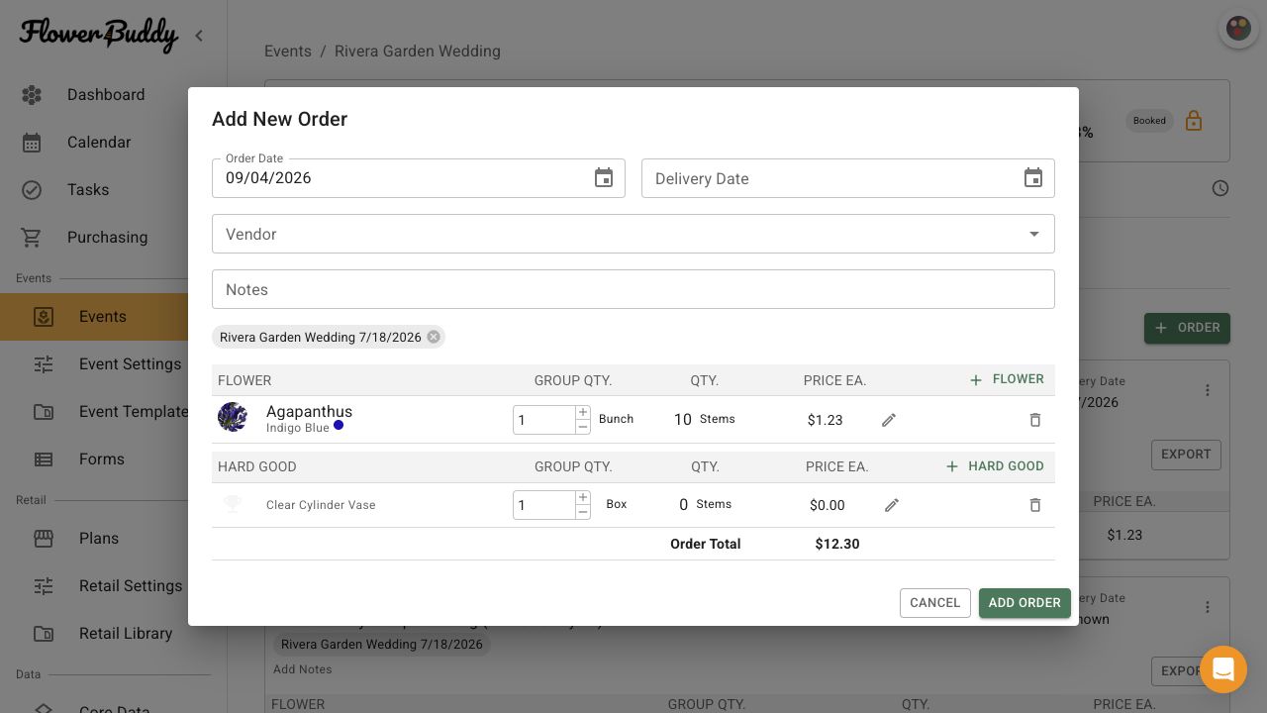Click the Event Templates folder icon
1267x713 pixels.
44,412
